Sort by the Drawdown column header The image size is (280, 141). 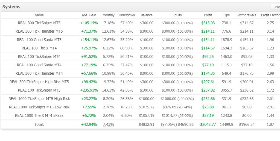(127, 15)
